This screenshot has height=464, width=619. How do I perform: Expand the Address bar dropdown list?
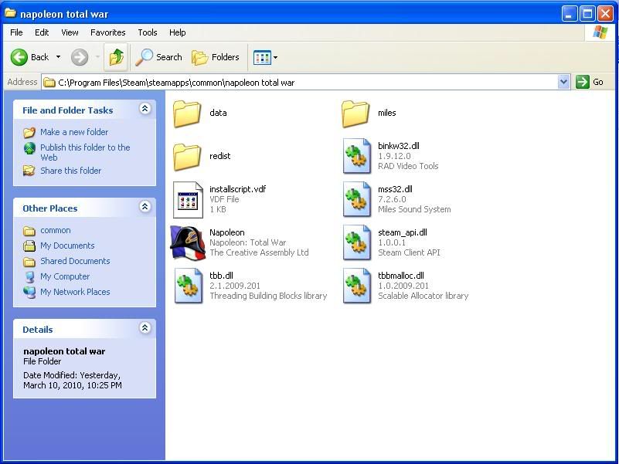click(563, 82)
